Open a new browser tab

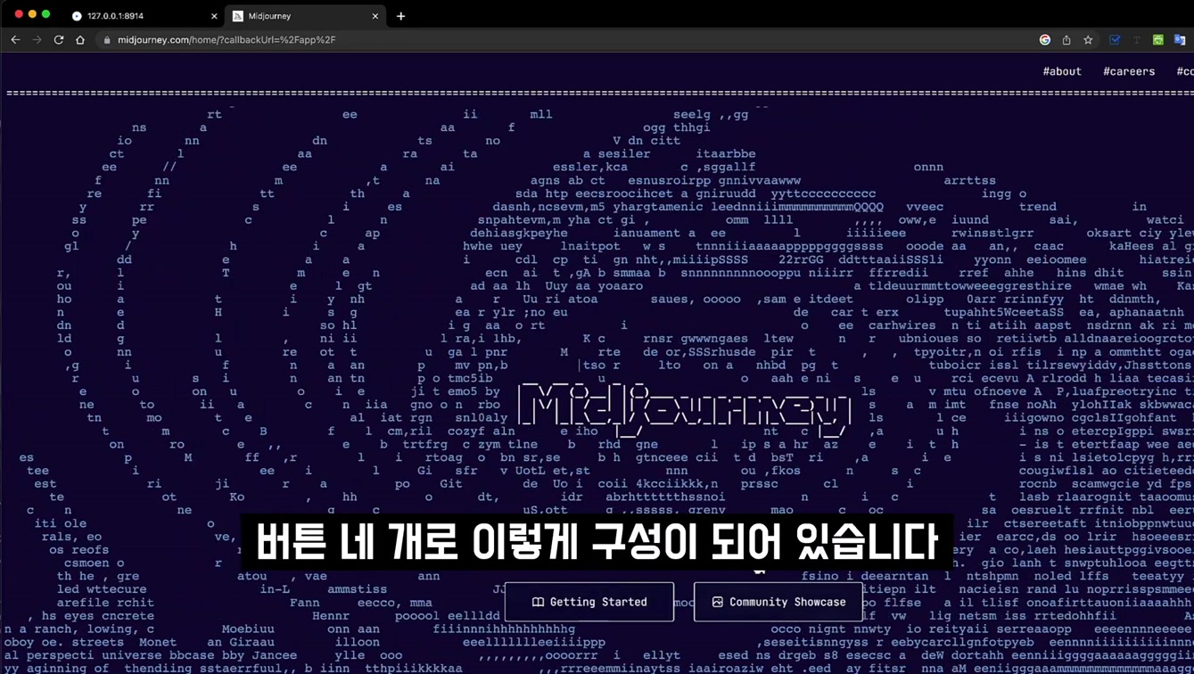pyautogui.click(x=401, y=16)
